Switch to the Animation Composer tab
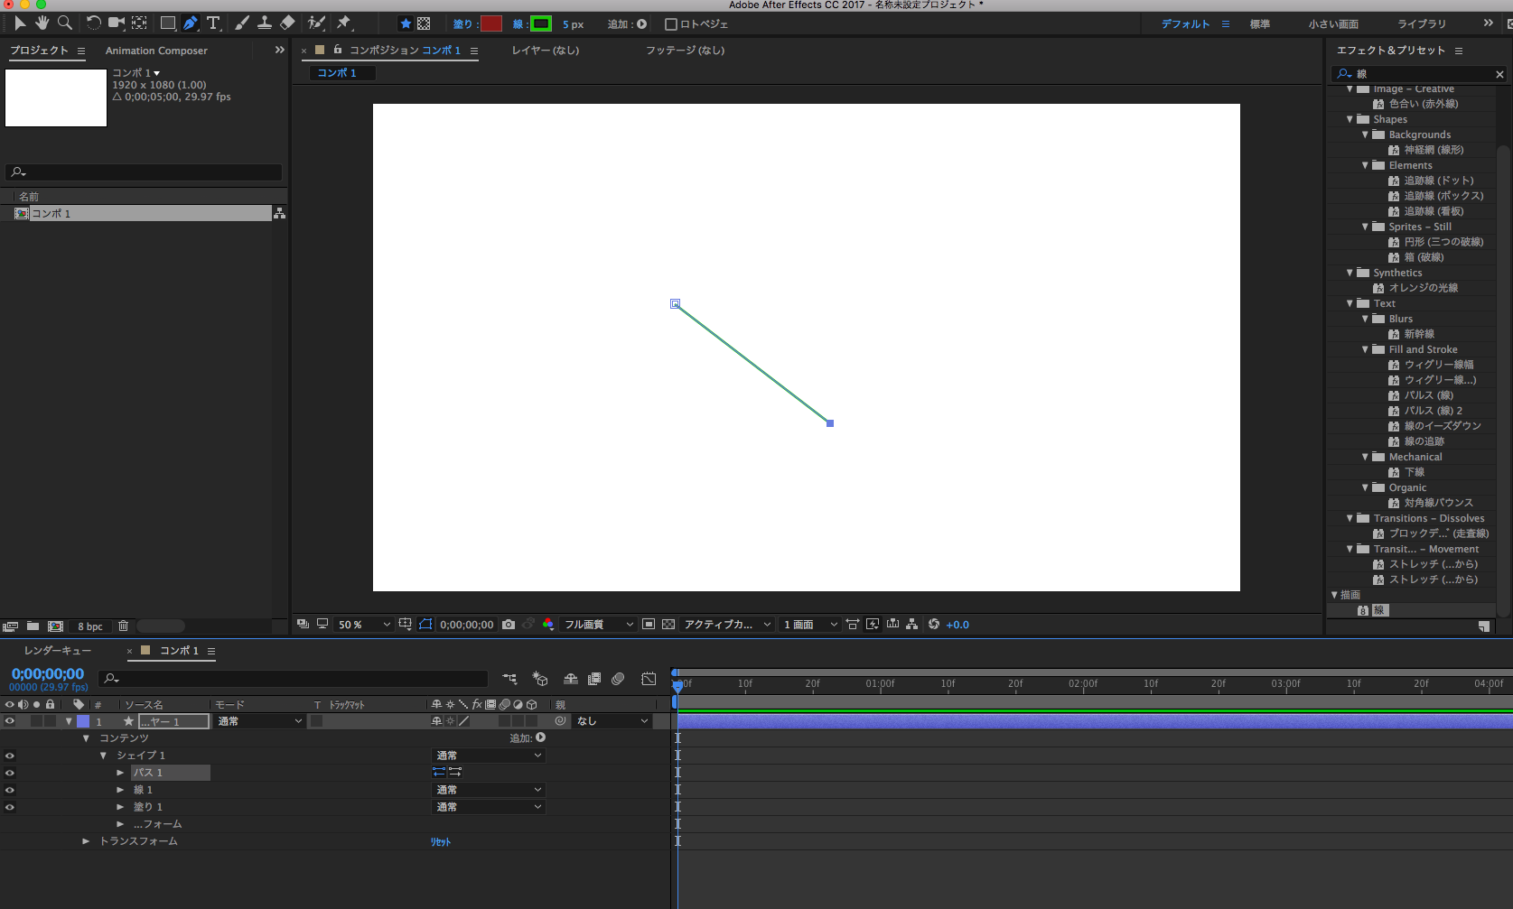Screen dimensions: 1513x909 click(156, 51)
